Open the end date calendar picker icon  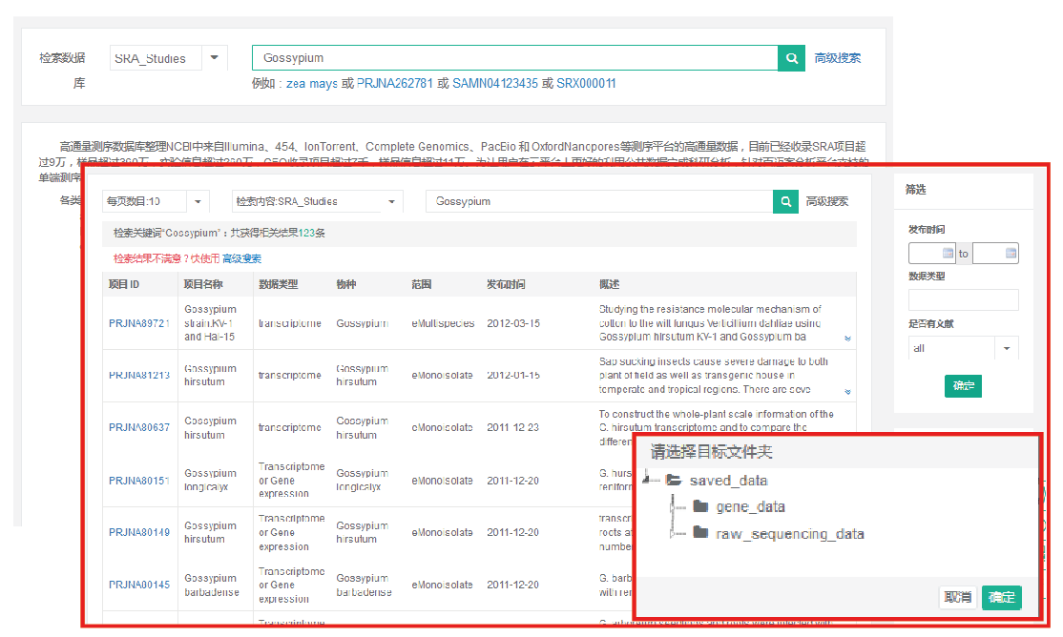tap(1011, 254)
